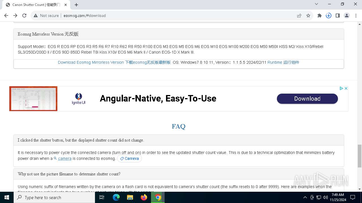
Task: Click the scrollbar down arrow
Action: [x=359, y=189]
